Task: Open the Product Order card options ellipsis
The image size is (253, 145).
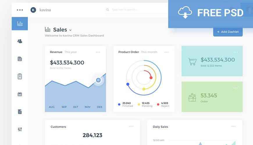Action: coord(166,52)
